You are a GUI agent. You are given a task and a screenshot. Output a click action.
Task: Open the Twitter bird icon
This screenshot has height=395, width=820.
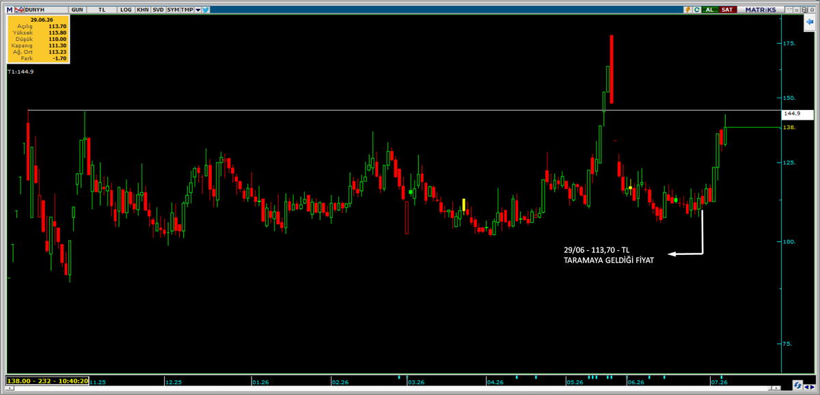click(206, 10)
